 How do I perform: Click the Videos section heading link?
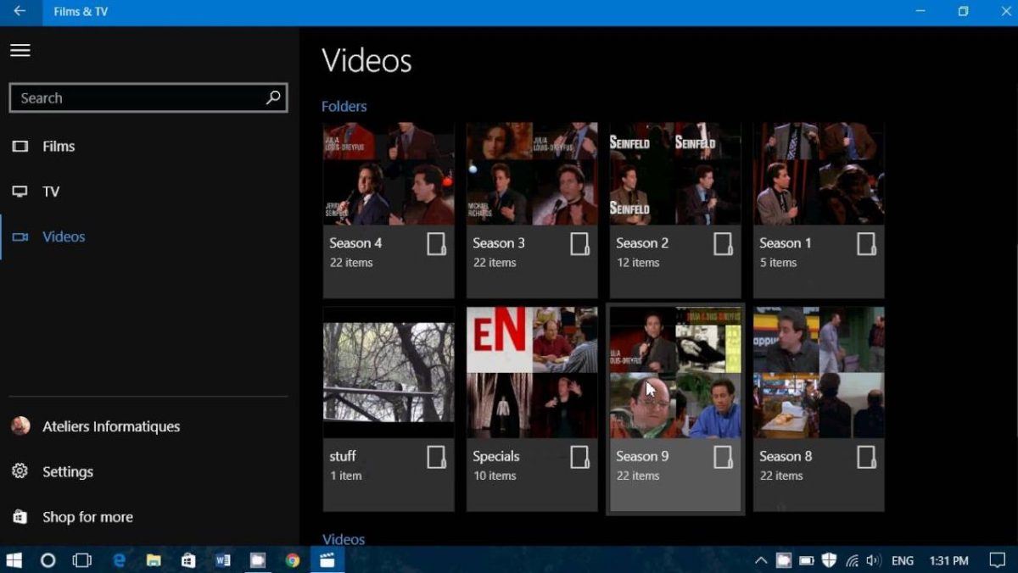pos(343,539)
